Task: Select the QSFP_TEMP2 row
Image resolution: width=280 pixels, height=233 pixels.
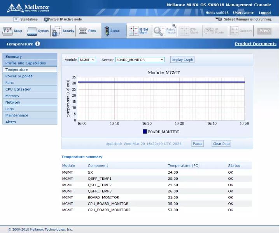Action: [157, 185]
